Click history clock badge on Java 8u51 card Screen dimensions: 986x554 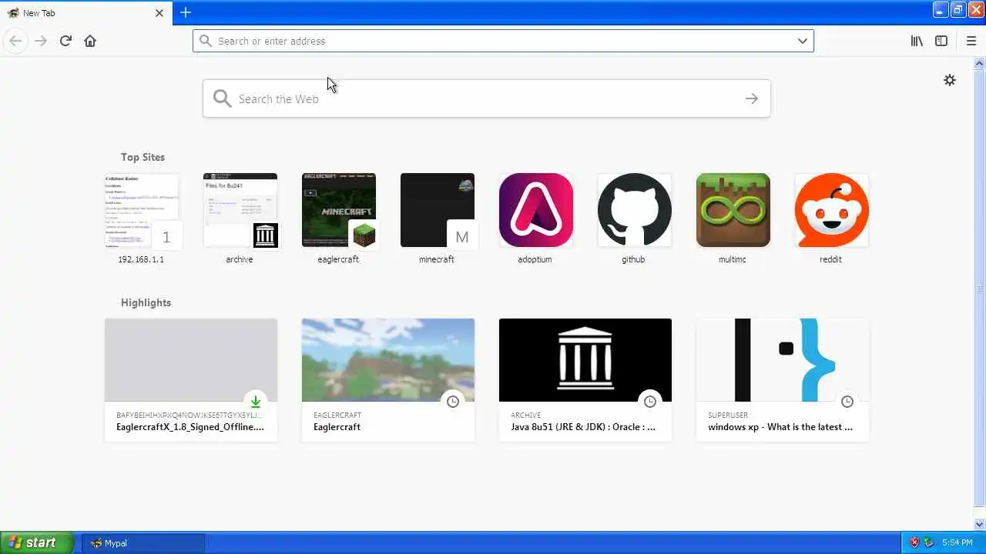point(650,402)
